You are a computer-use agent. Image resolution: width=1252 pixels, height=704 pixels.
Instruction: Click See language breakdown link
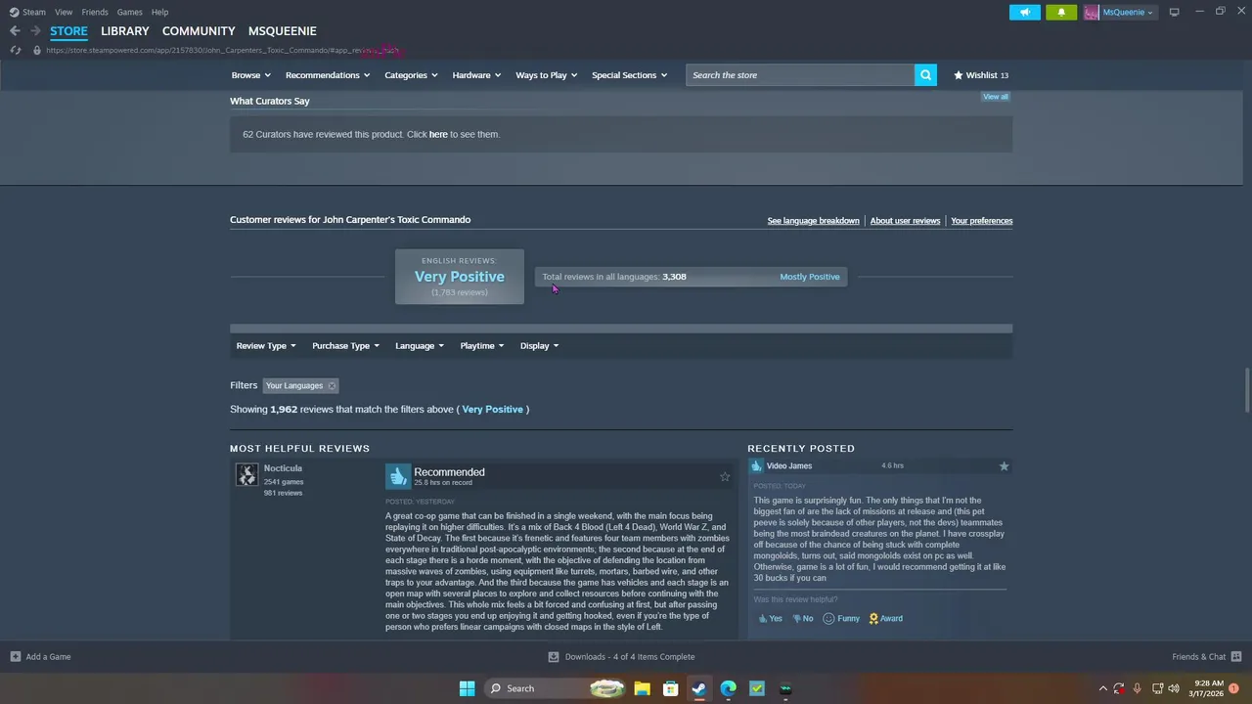coord(814,221)
